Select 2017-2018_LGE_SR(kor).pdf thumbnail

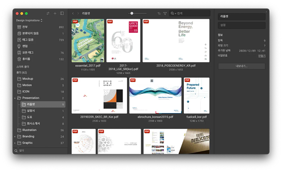(123, 41)
